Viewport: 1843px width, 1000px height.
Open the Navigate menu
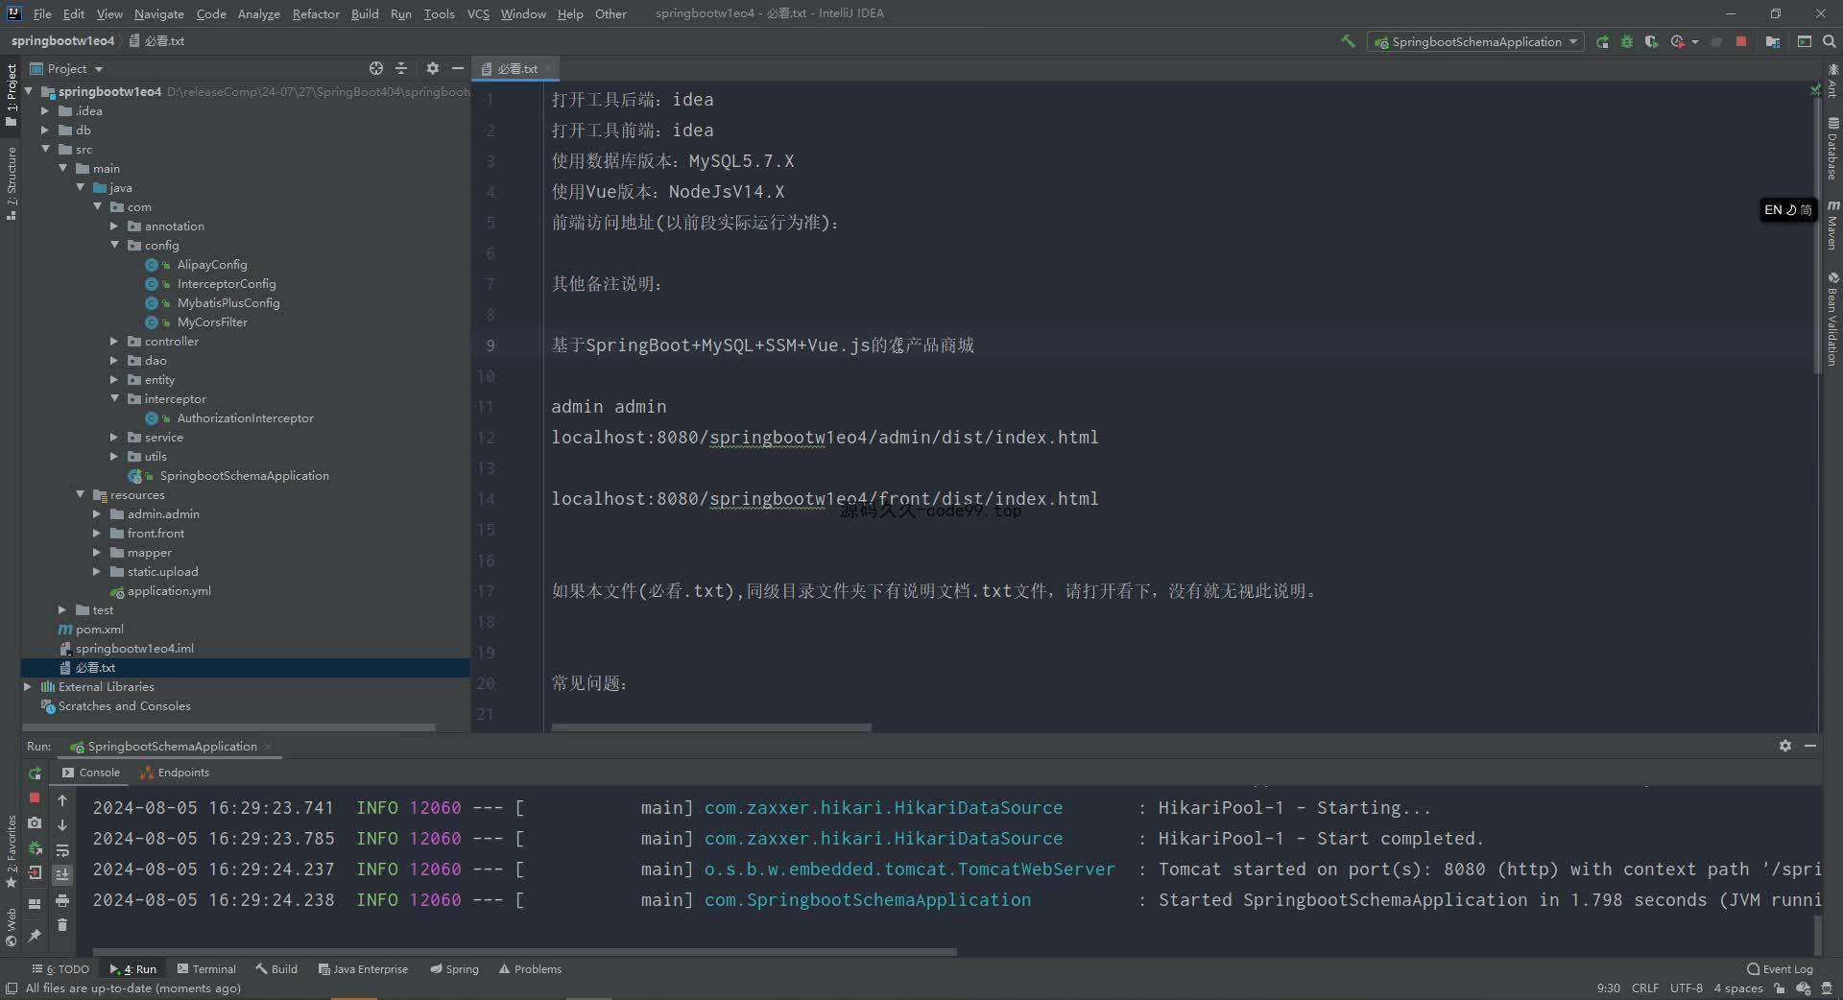tap(158, 13)
